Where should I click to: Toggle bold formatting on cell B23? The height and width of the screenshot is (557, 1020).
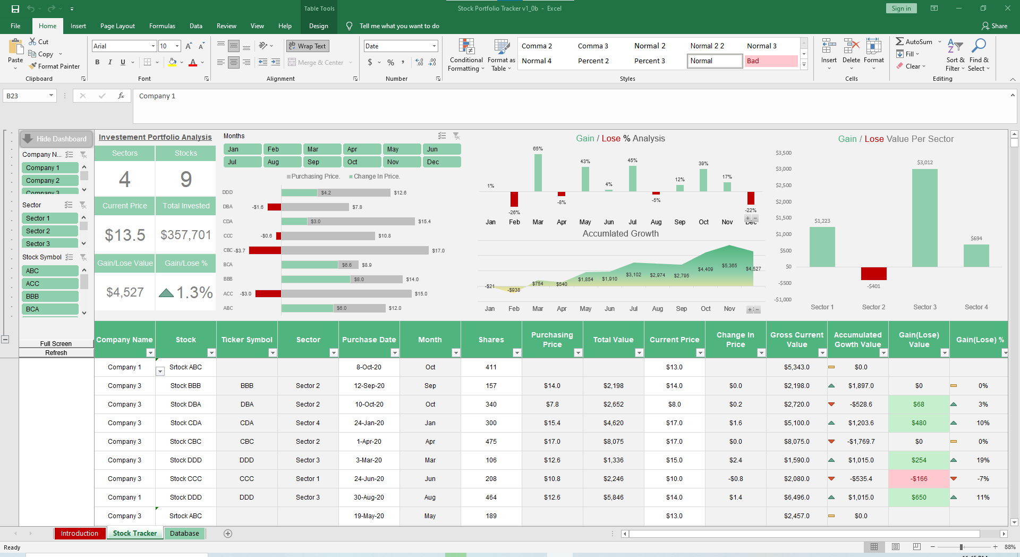[x=97, y=62]
